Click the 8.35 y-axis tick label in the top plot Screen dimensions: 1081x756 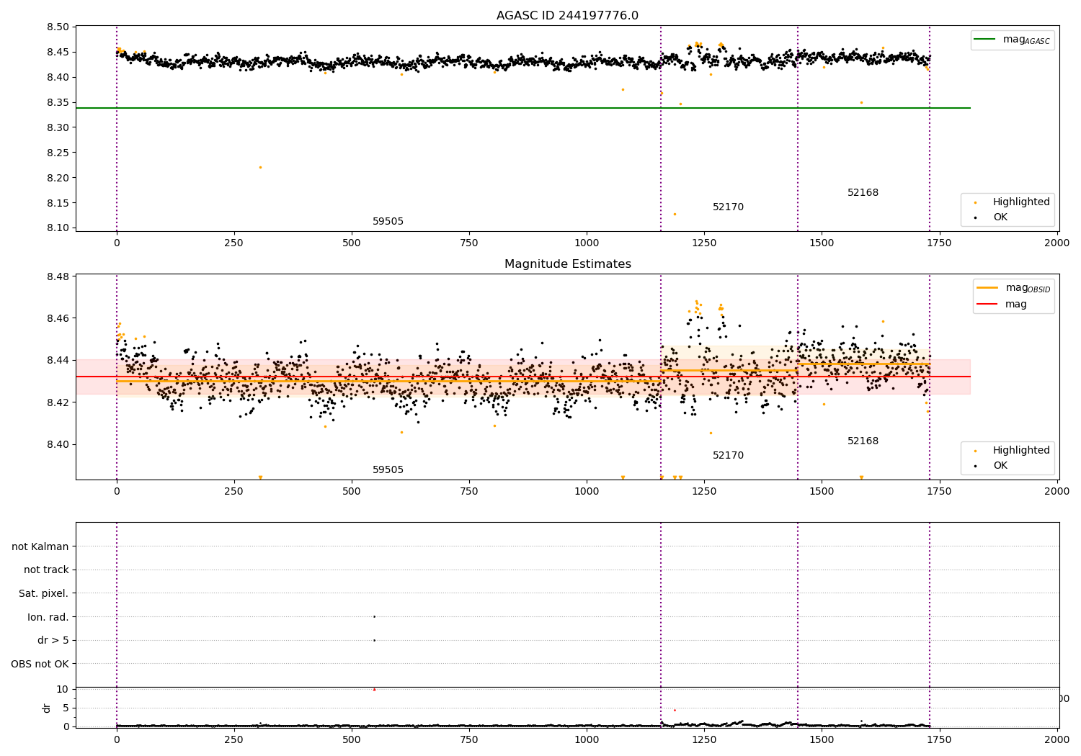coord(58,102)
